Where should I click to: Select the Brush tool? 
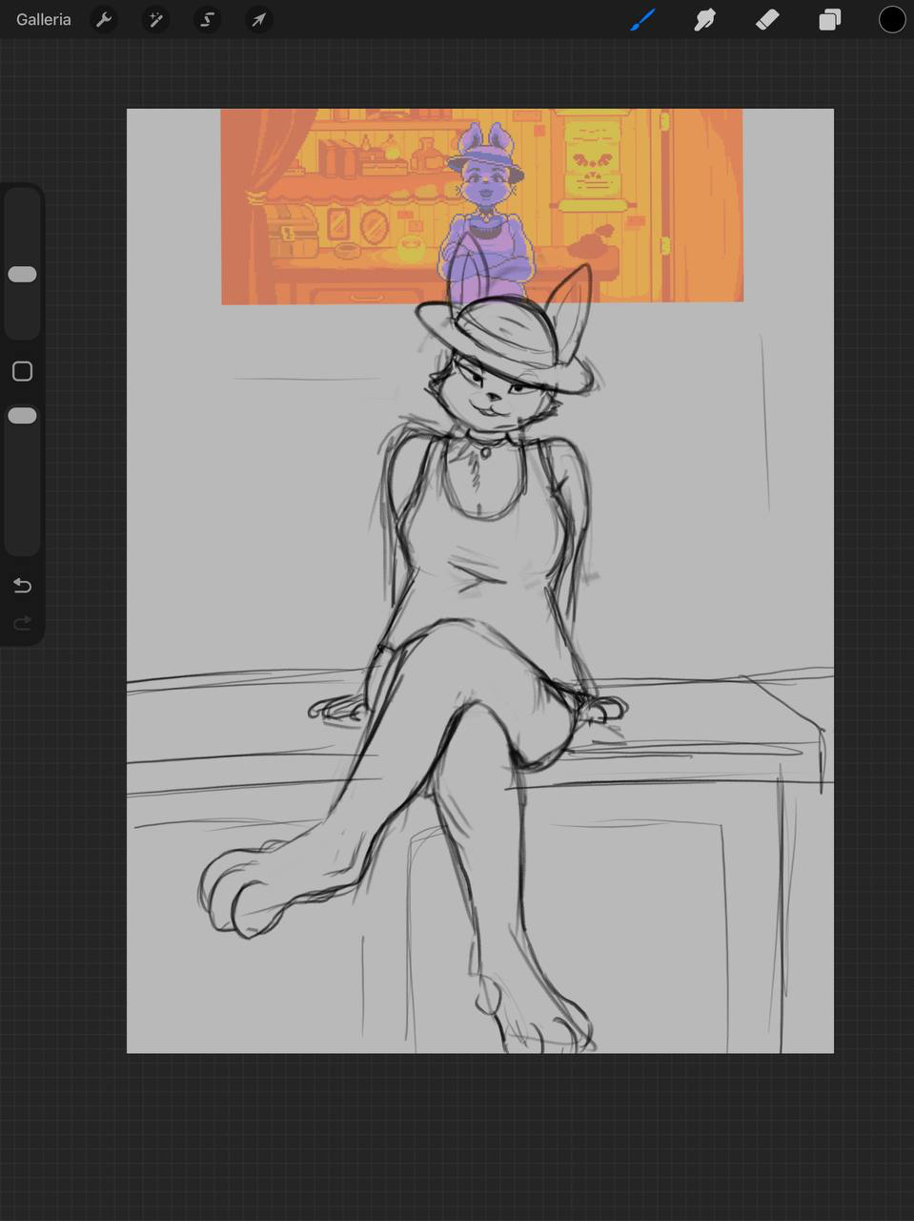click(x=642, y=19)
